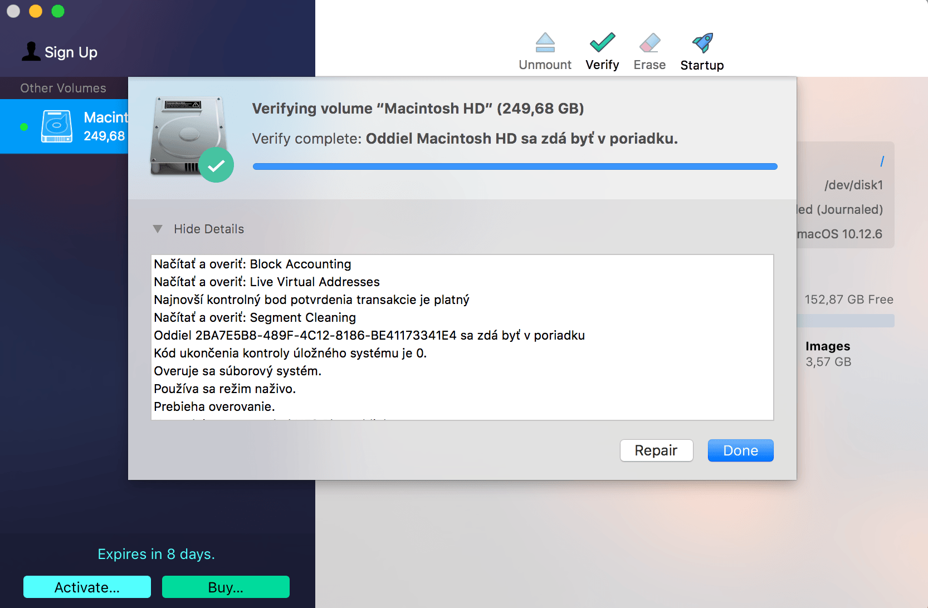Click the log line 'Segment Cleaning'
The width and height of the screenshot is (928, 608).
[x=255, y=317]
